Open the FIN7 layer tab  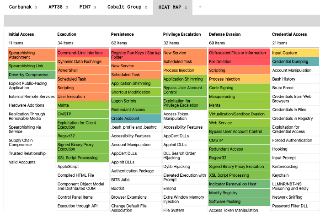point(84,7)
